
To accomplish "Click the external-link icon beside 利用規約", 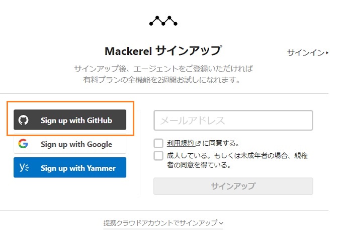I will pos(198,143).
